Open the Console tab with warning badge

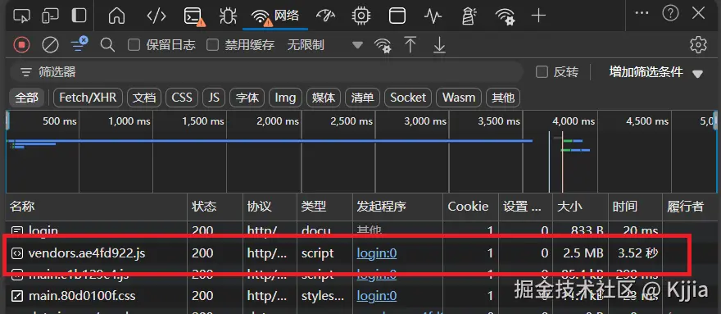[x=194, y=16]
